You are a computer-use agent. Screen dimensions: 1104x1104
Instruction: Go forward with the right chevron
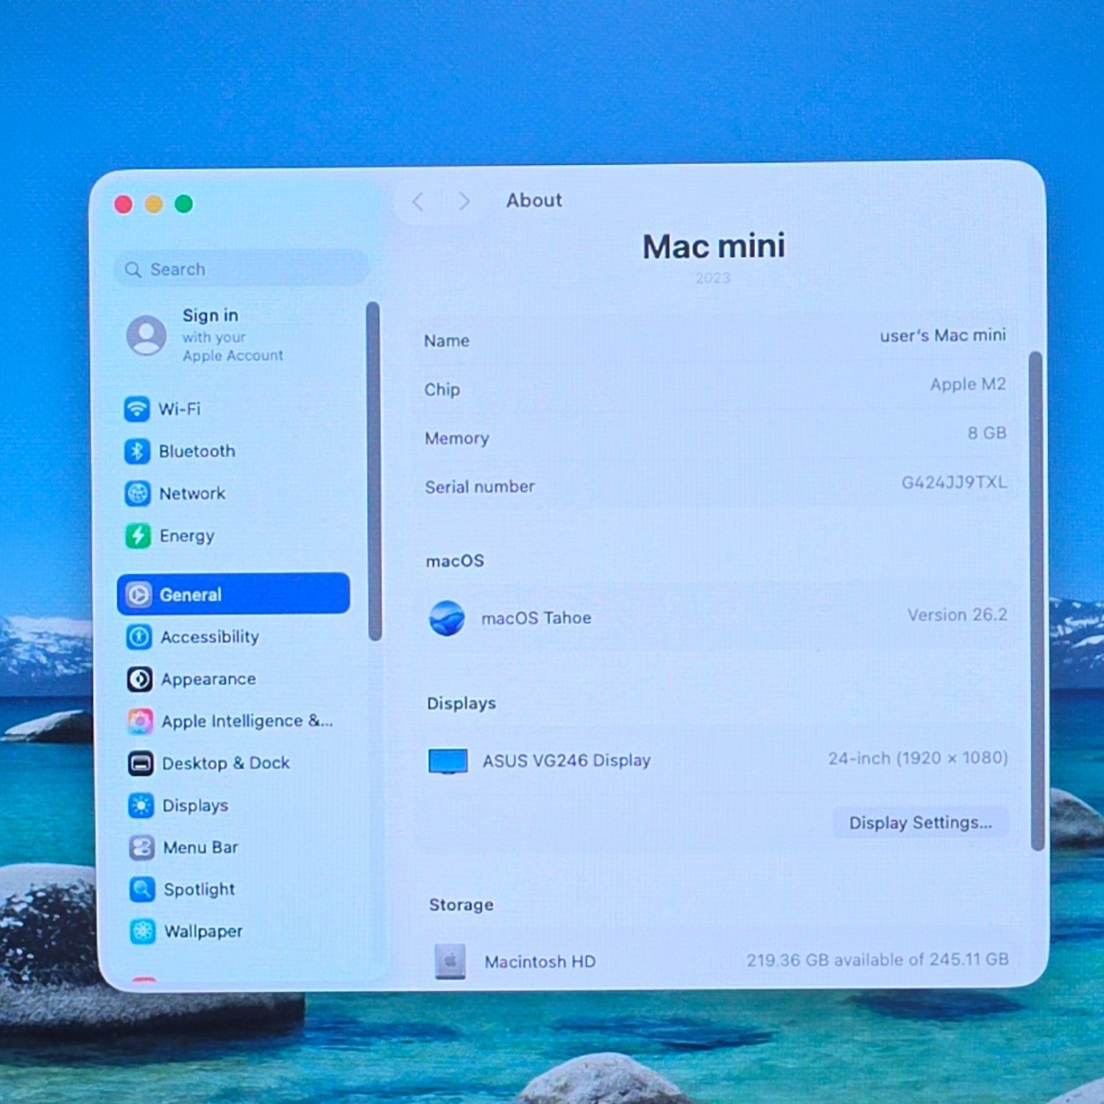click(464, 201)
